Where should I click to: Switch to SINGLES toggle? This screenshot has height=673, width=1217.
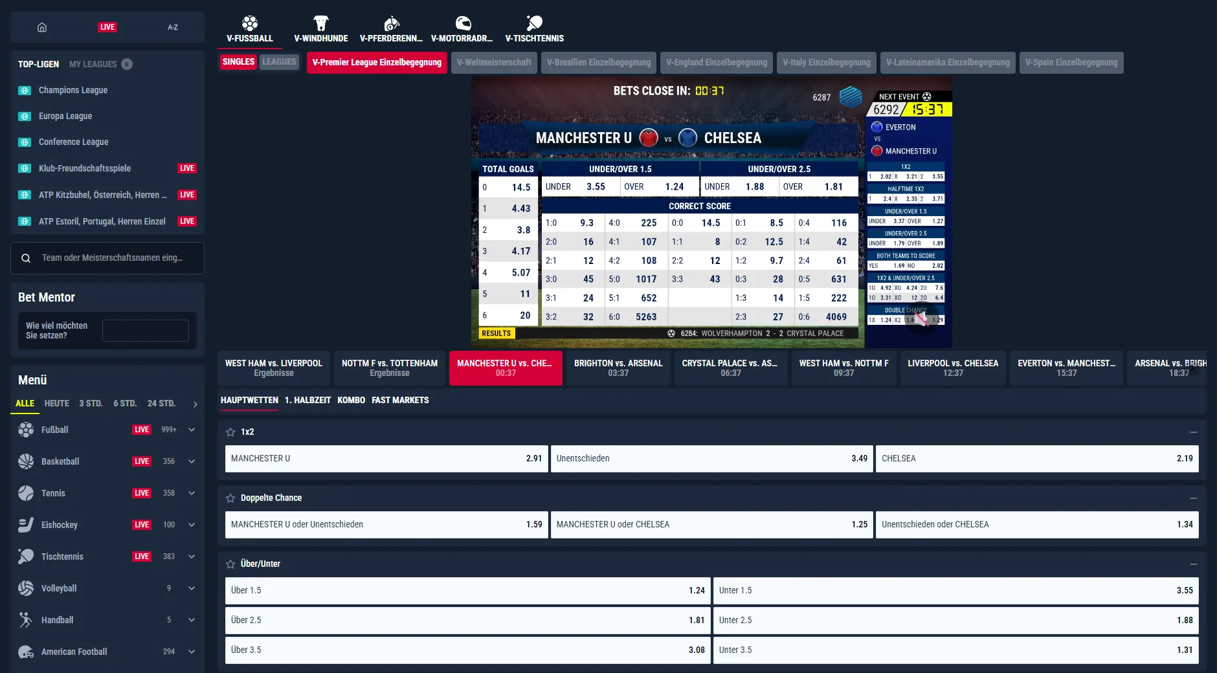pyautogui.click(x=238, y=62)
